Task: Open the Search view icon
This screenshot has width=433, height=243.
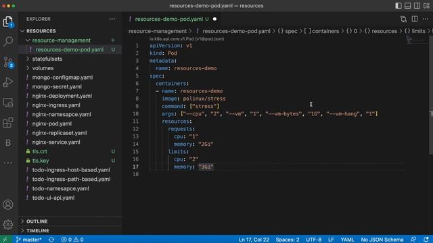Action: point(8,42)
